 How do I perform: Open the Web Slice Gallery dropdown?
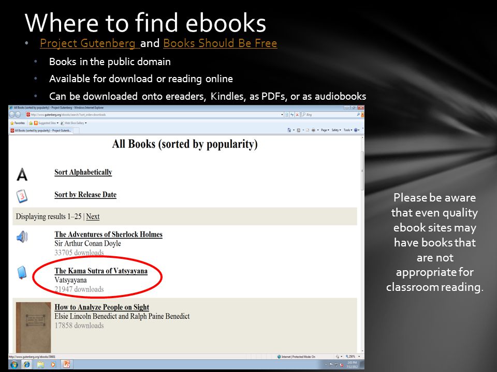[74, 123]
